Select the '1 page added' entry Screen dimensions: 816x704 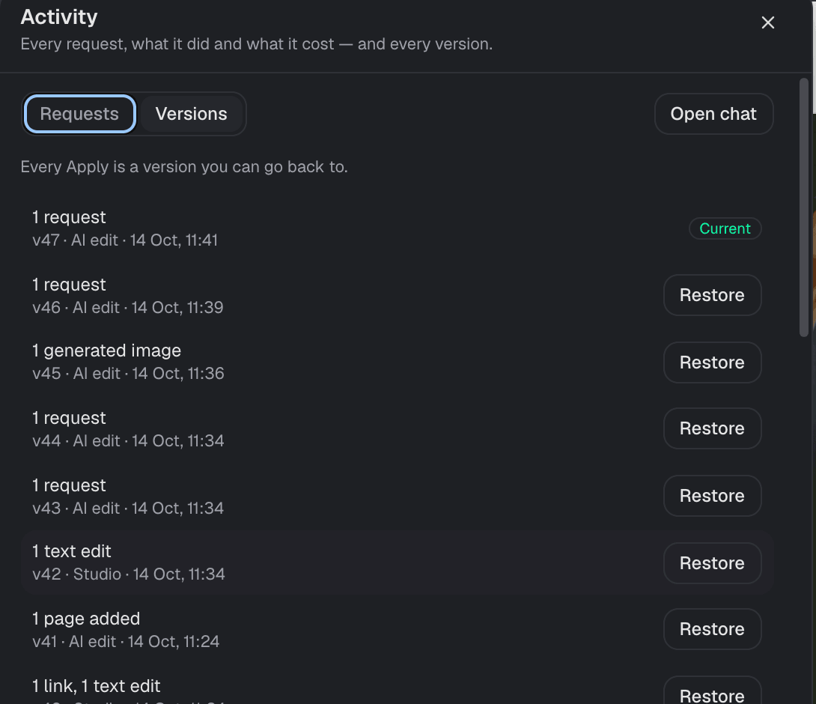click(x=397, y=629)
